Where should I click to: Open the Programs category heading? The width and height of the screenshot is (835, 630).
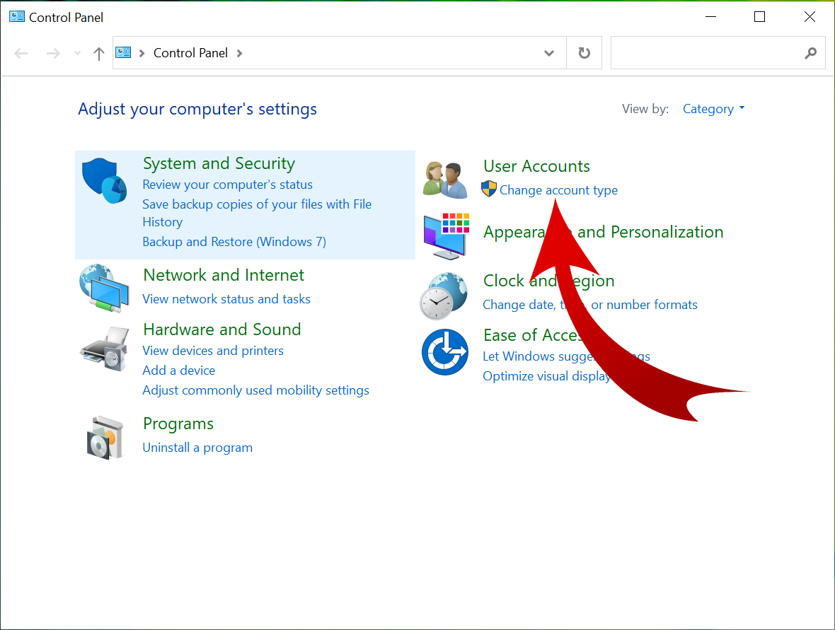coord(178,424)
